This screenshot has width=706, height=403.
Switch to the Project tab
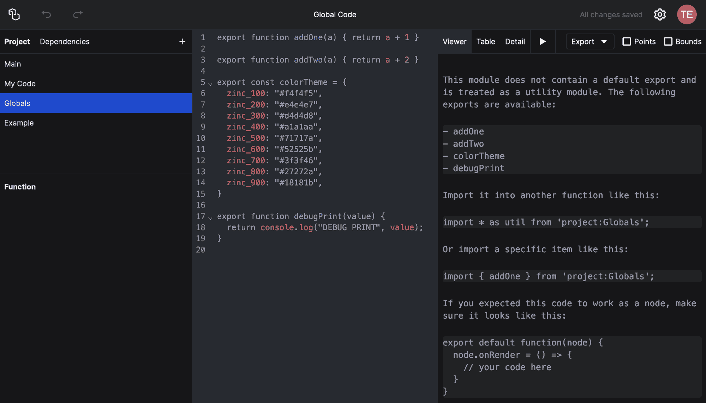tap(17, 42)
